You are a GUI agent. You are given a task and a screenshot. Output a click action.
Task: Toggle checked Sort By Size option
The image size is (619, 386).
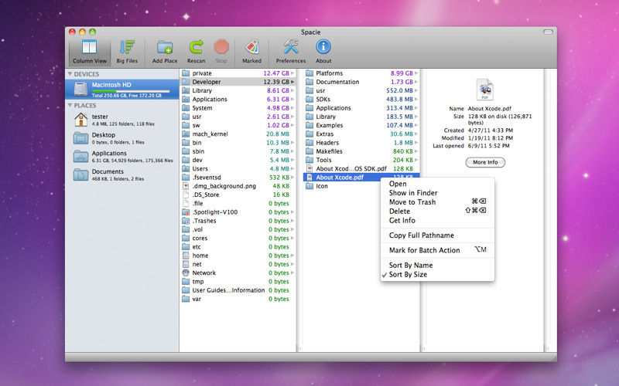coord(437,275)
